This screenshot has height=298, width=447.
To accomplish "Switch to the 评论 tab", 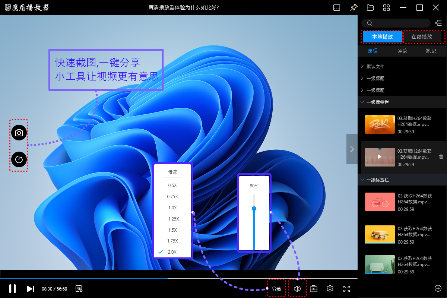I will pos(402,51).
